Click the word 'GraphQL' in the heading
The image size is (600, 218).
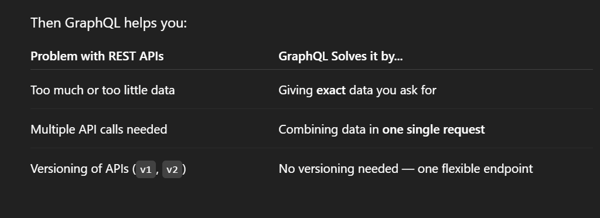[93, 23]
